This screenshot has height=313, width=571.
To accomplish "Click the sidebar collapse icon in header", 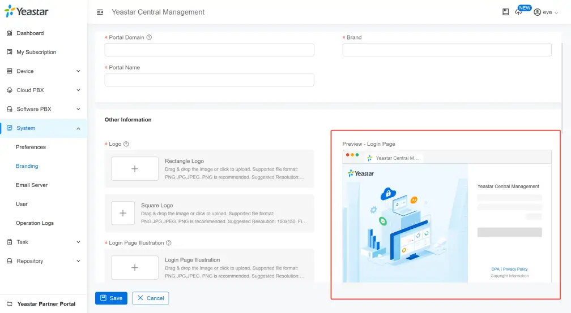I will coord(100,12).
